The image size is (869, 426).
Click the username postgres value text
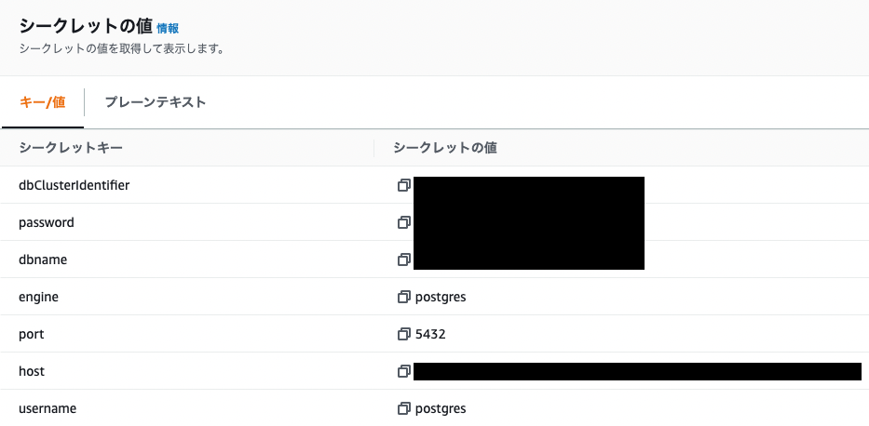pos(441,409)
